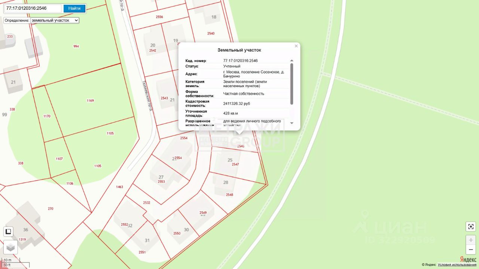Select parcel 2540 on the map
Viewport: 479px width, 269px height.
(211, 33)
